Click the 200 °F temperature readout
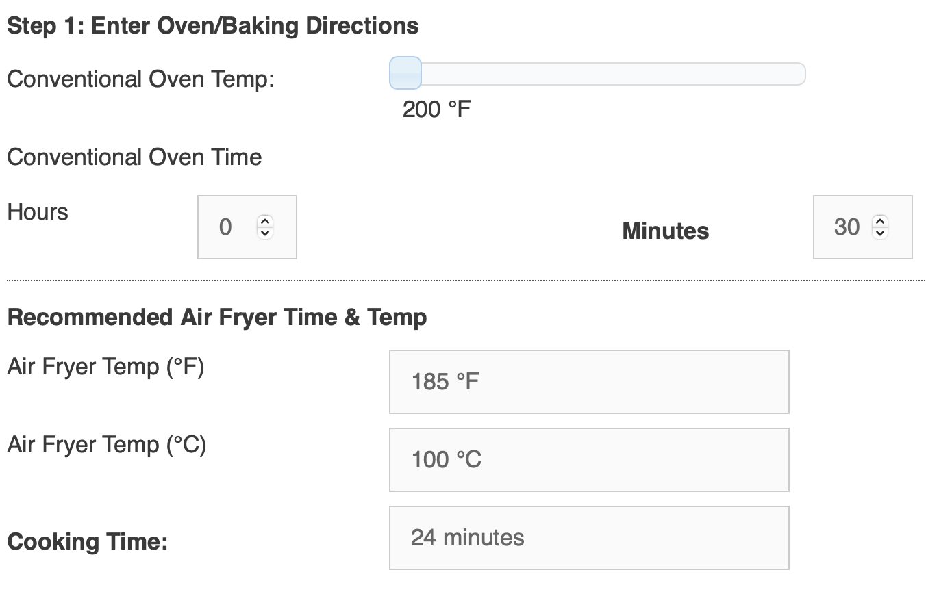The height and width of the screenshot is (594, 926). [436, 108]
